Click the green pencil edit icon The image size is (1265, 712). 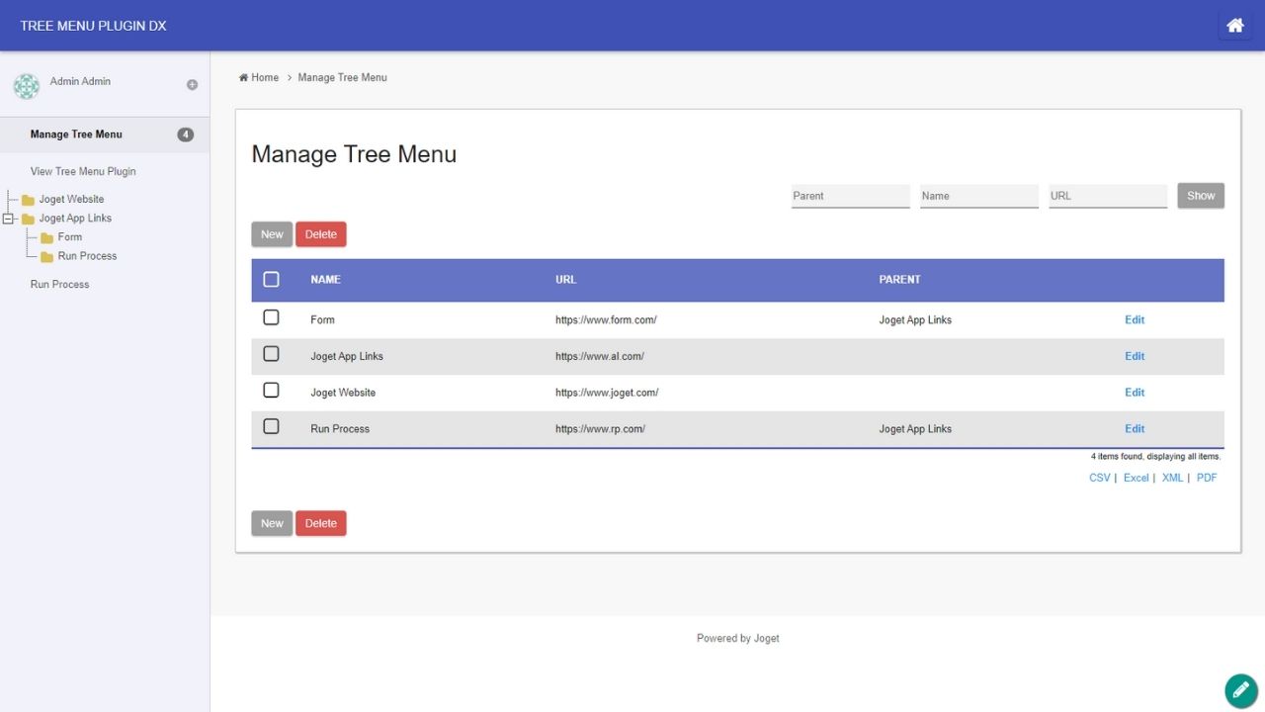[1240, 690]
